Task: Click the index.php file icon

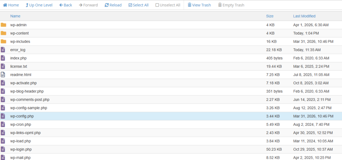Action: (3, 58)
